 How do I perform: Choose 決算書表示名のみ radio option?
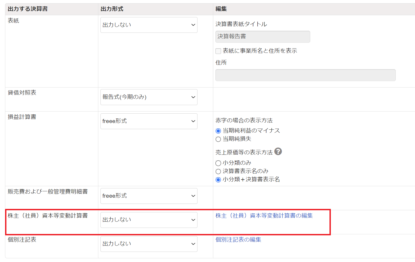[218, 171]
